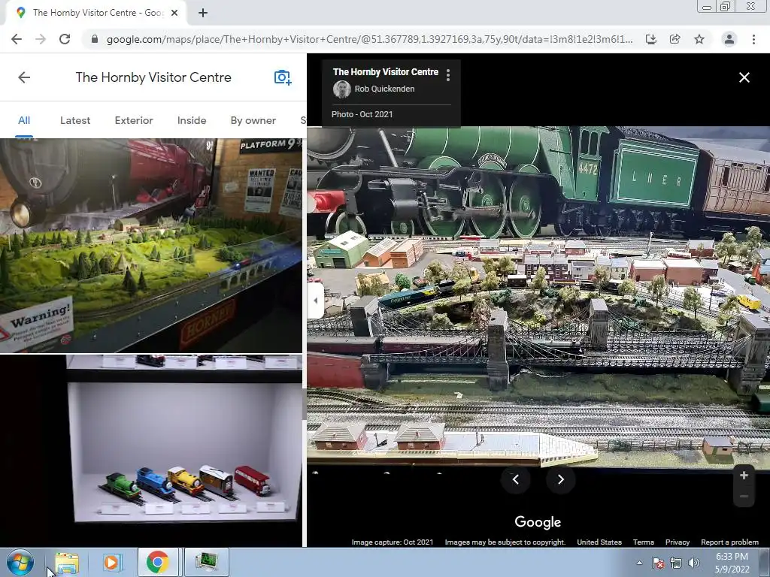Click Chrome icon in taskbar
770x577 pixels.
click(x=157, y=562)
